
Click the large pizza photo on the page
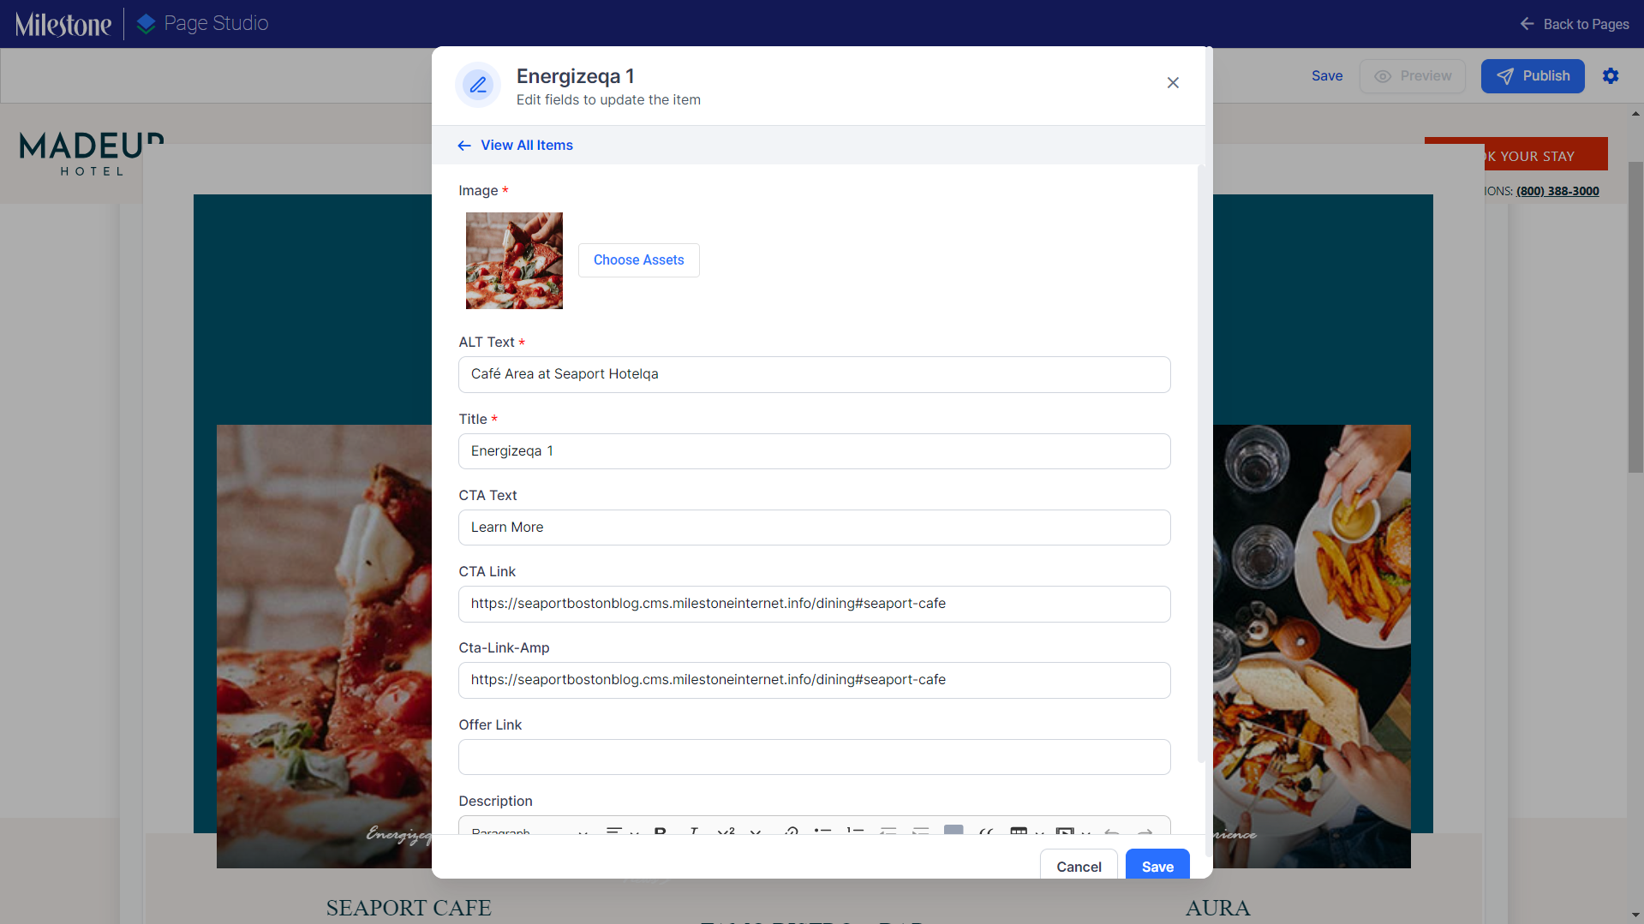point(324,647)
